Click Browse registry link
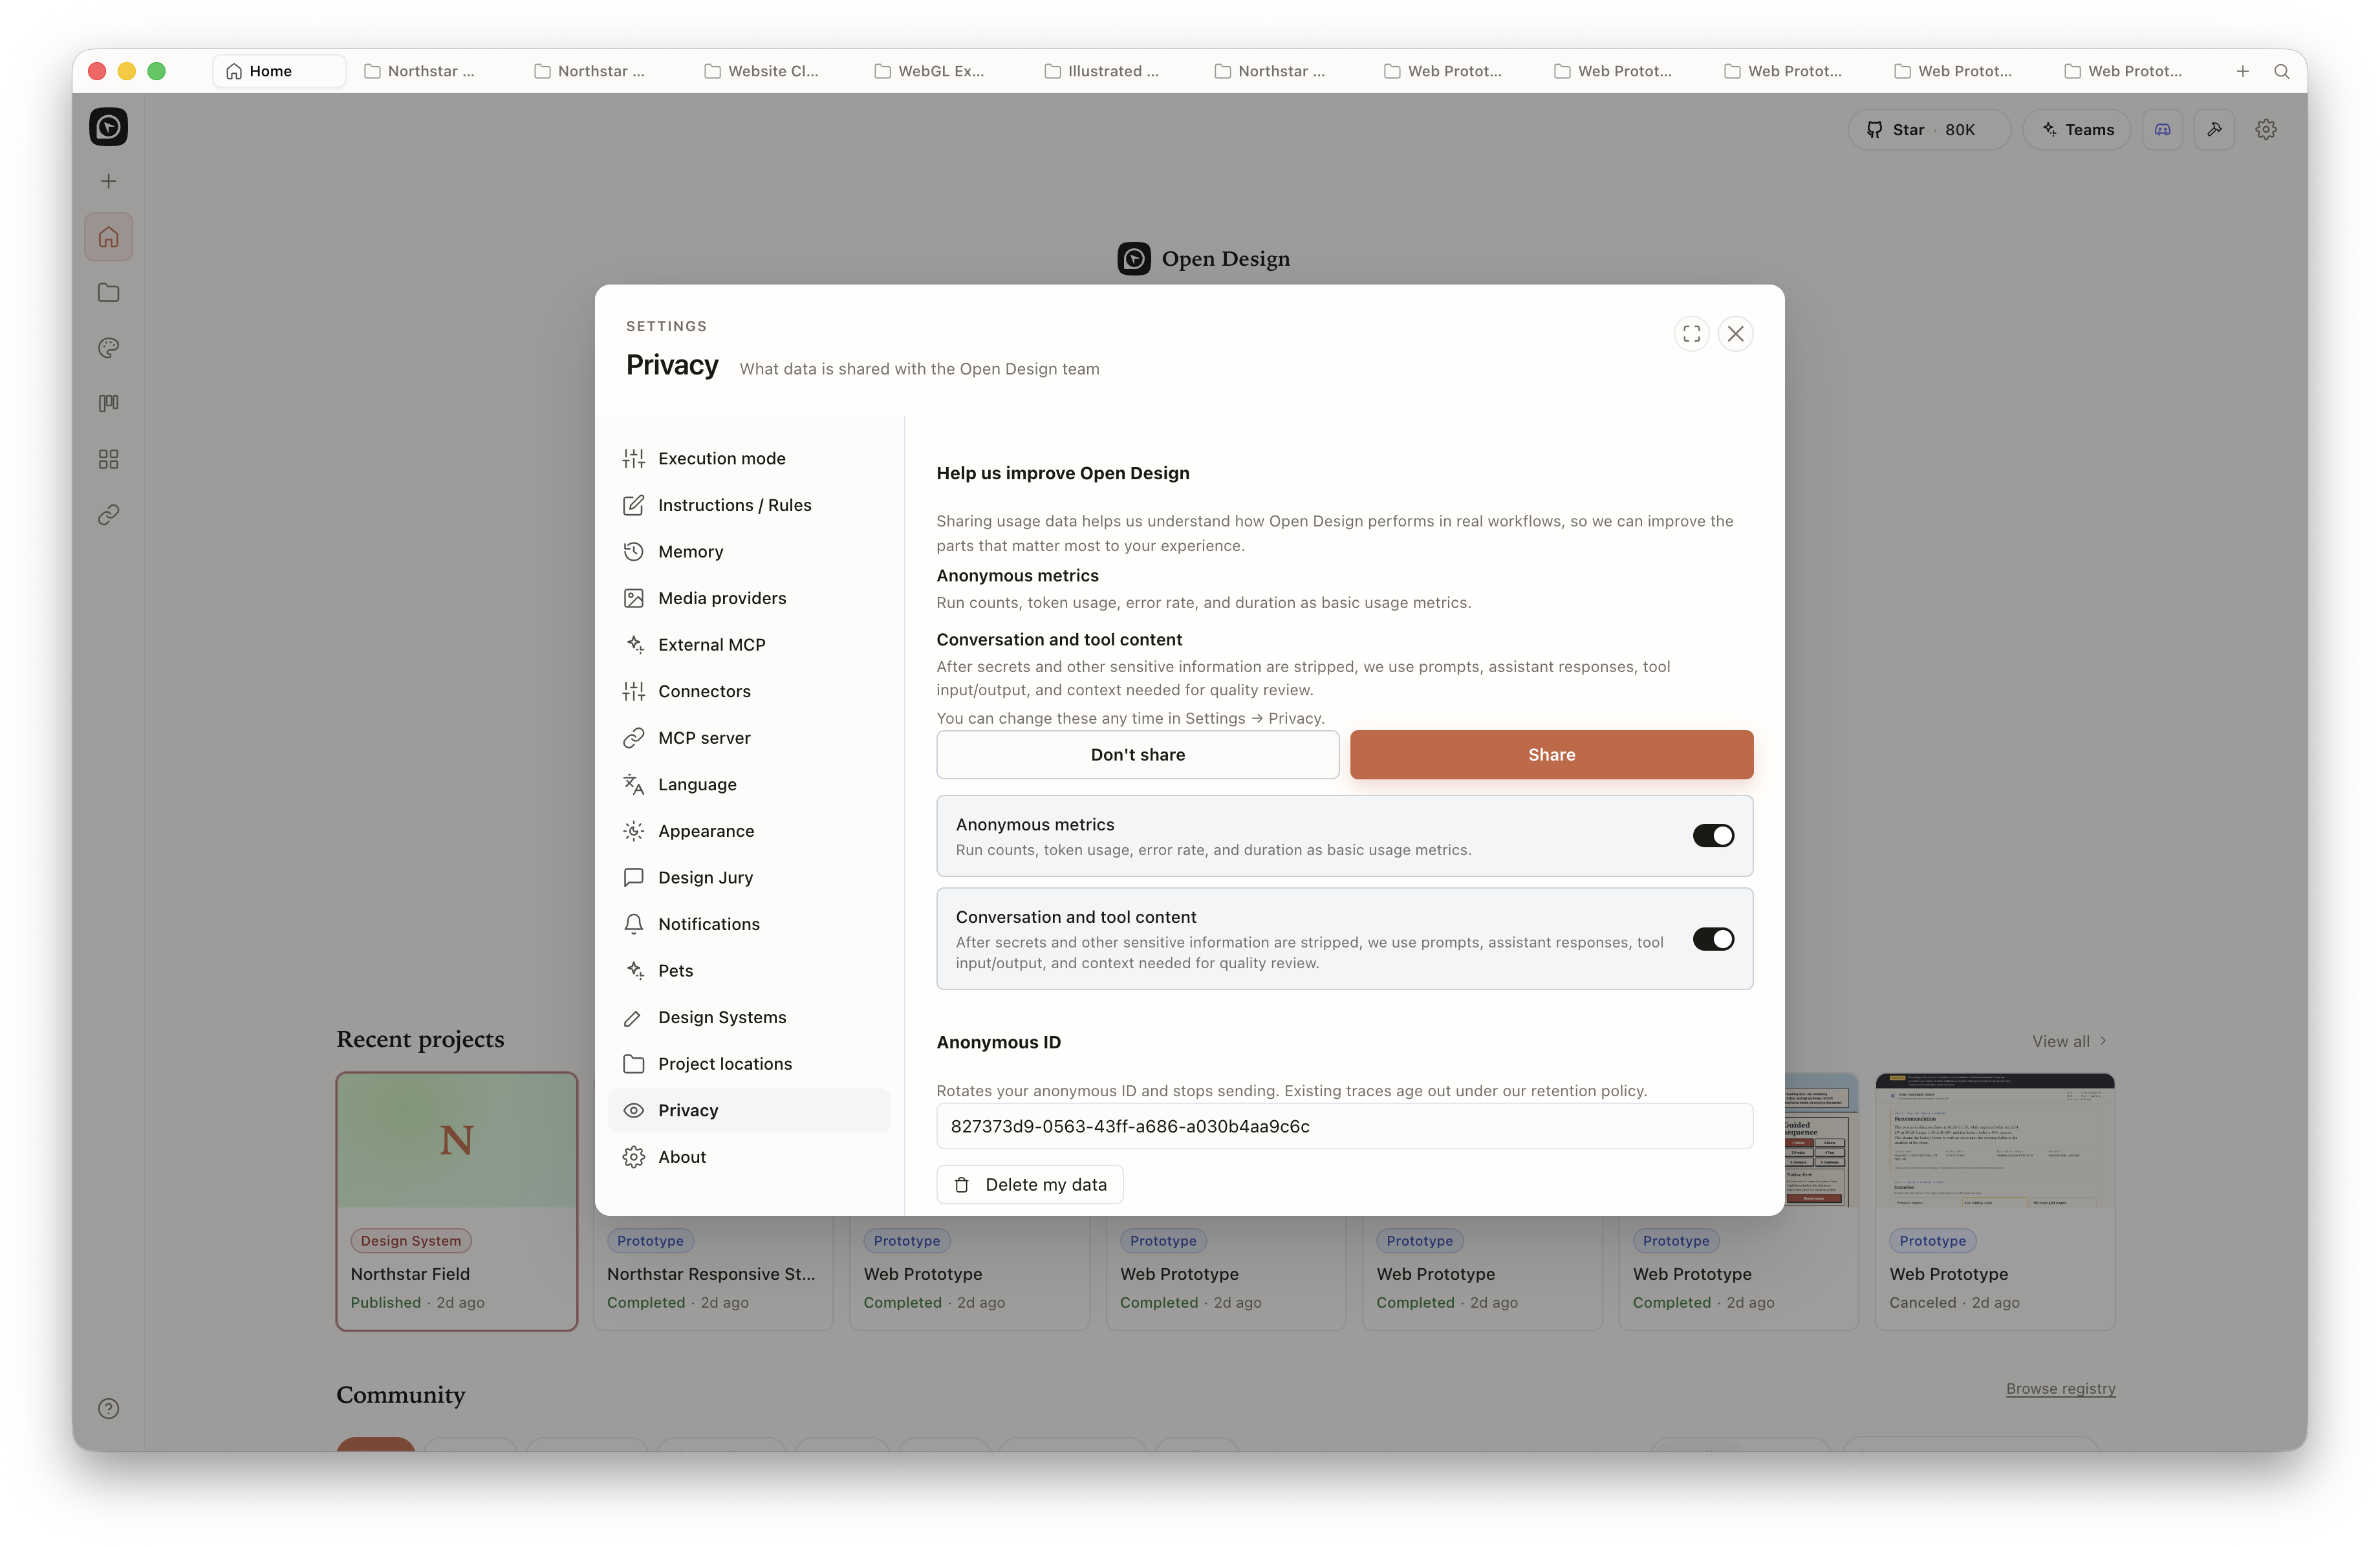 click(2060, 1388)
